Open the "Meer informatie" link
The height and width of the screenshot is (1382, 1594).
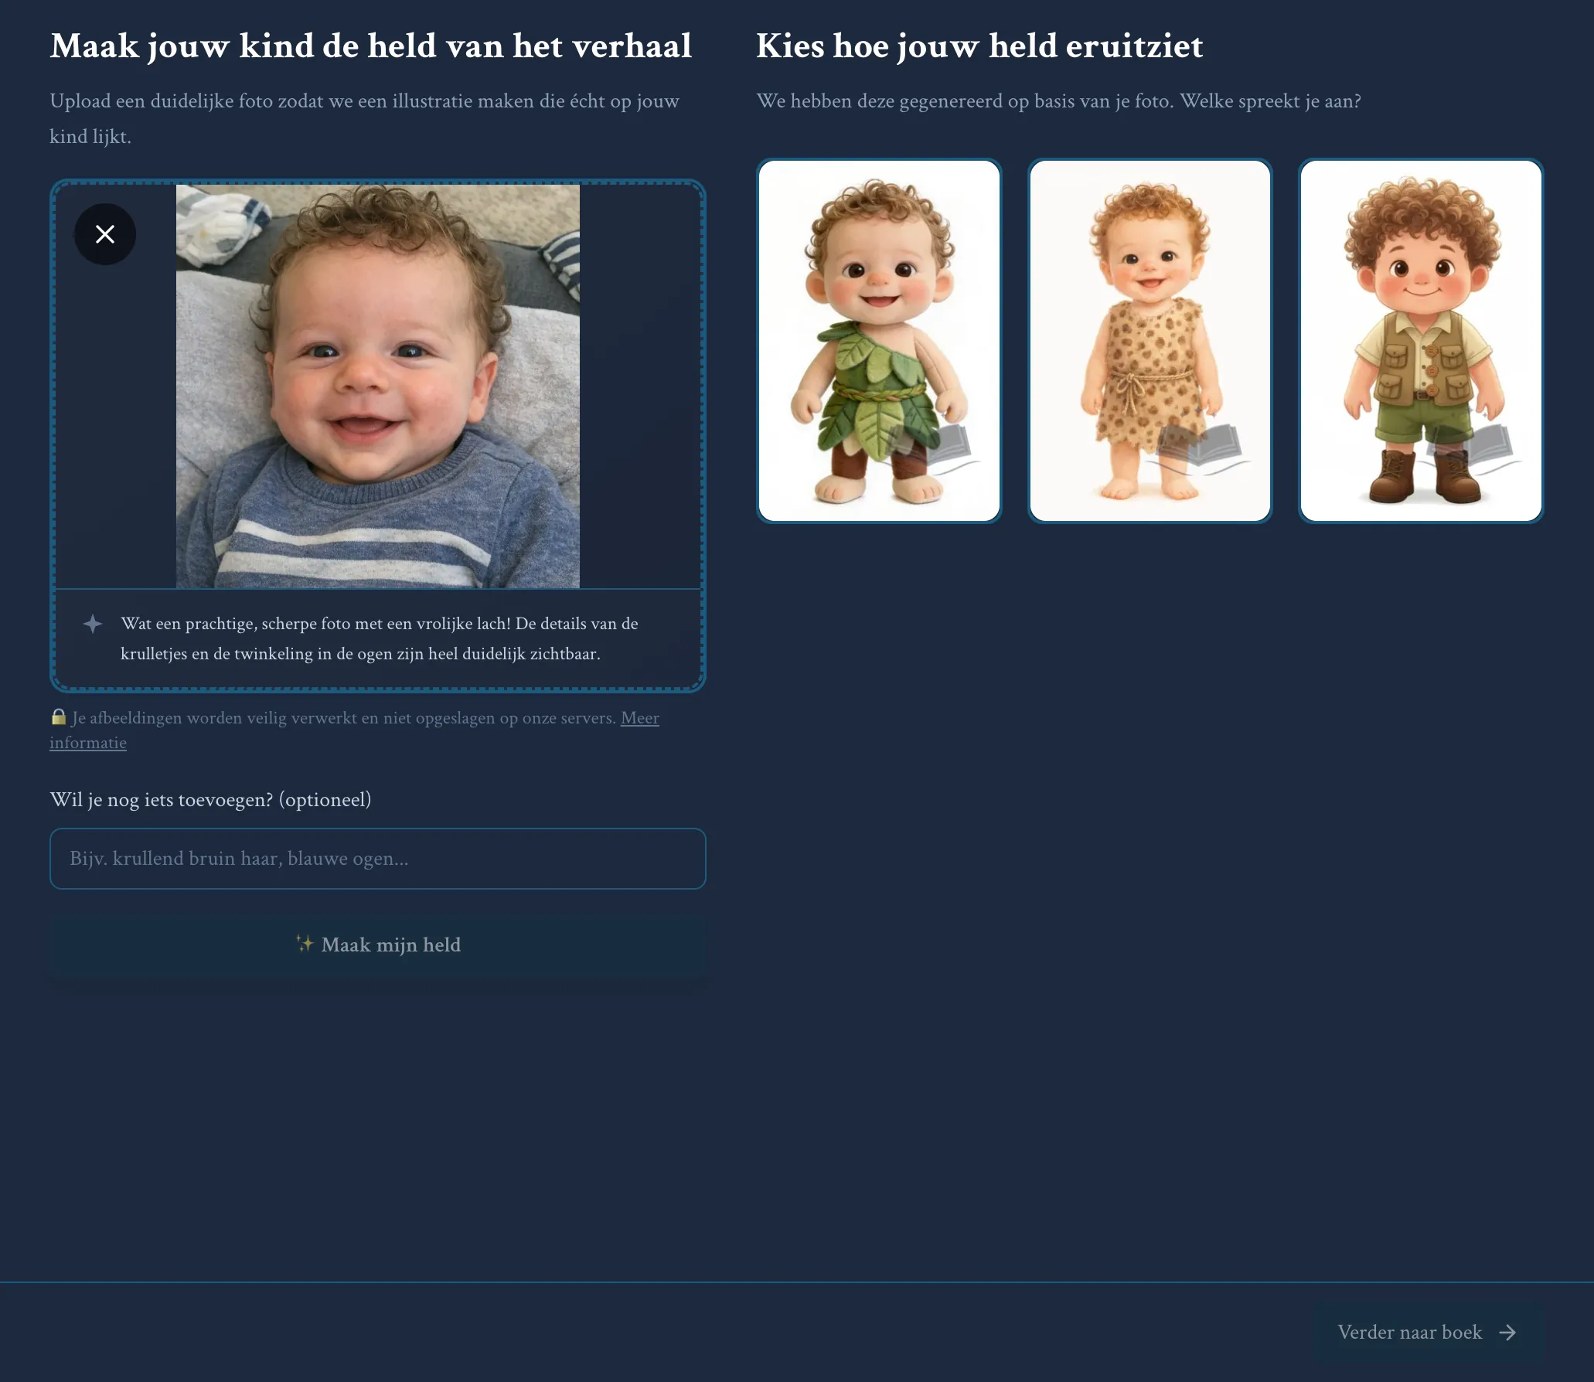639,718
